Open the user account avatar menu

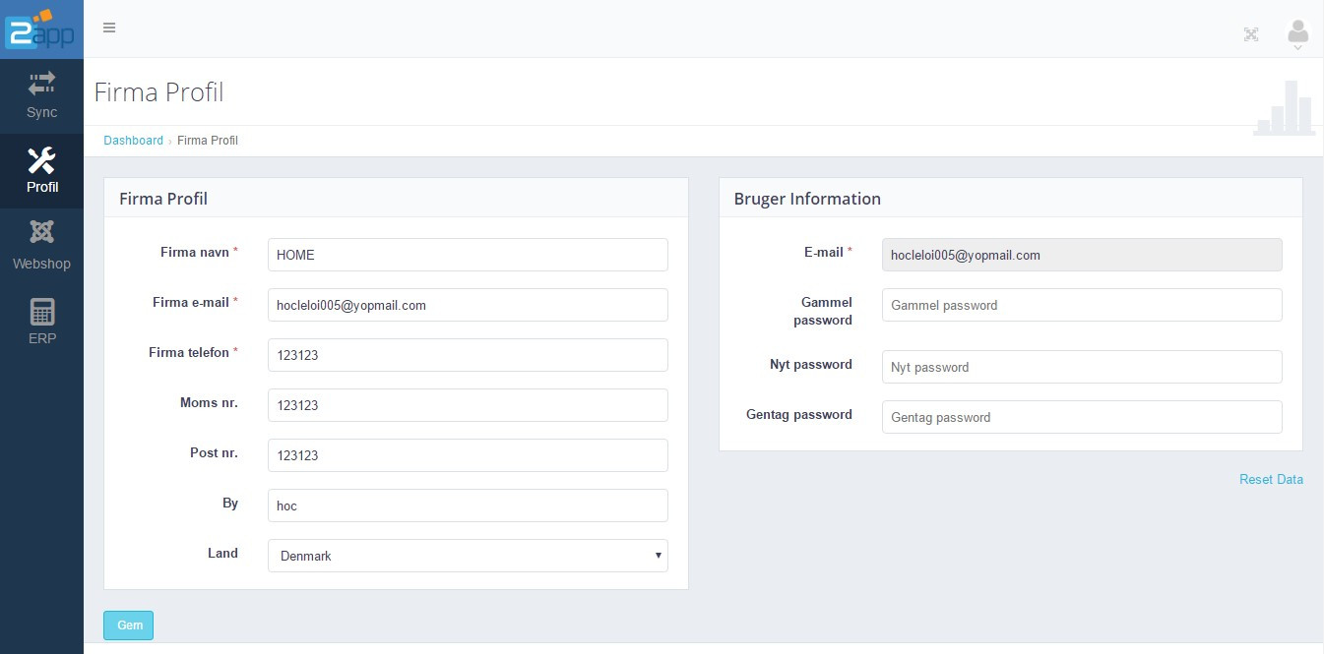tap(1297, 31)
